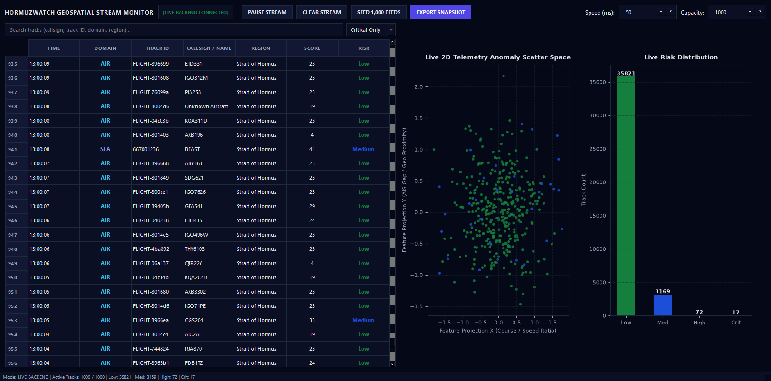Sort table by DOMAIN column header
The height and width of the screenshot is (381, 771).
105,48
